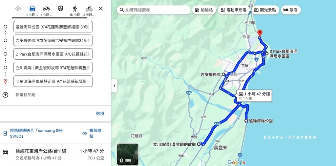Send route to samsung SM-S9180
This screenshot has width=336, height=166.
(x=37, y=133)
